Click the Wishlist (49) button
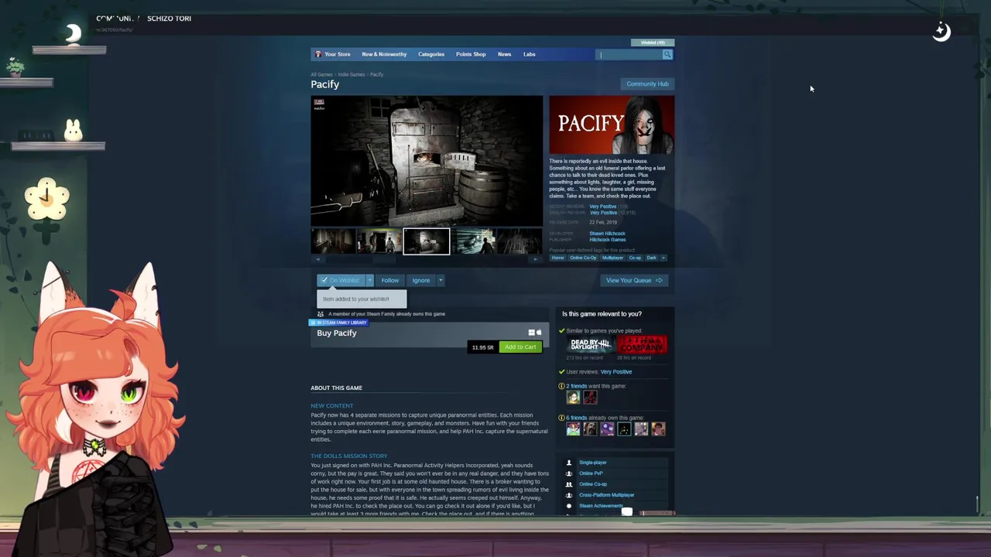 click(653, 43)
